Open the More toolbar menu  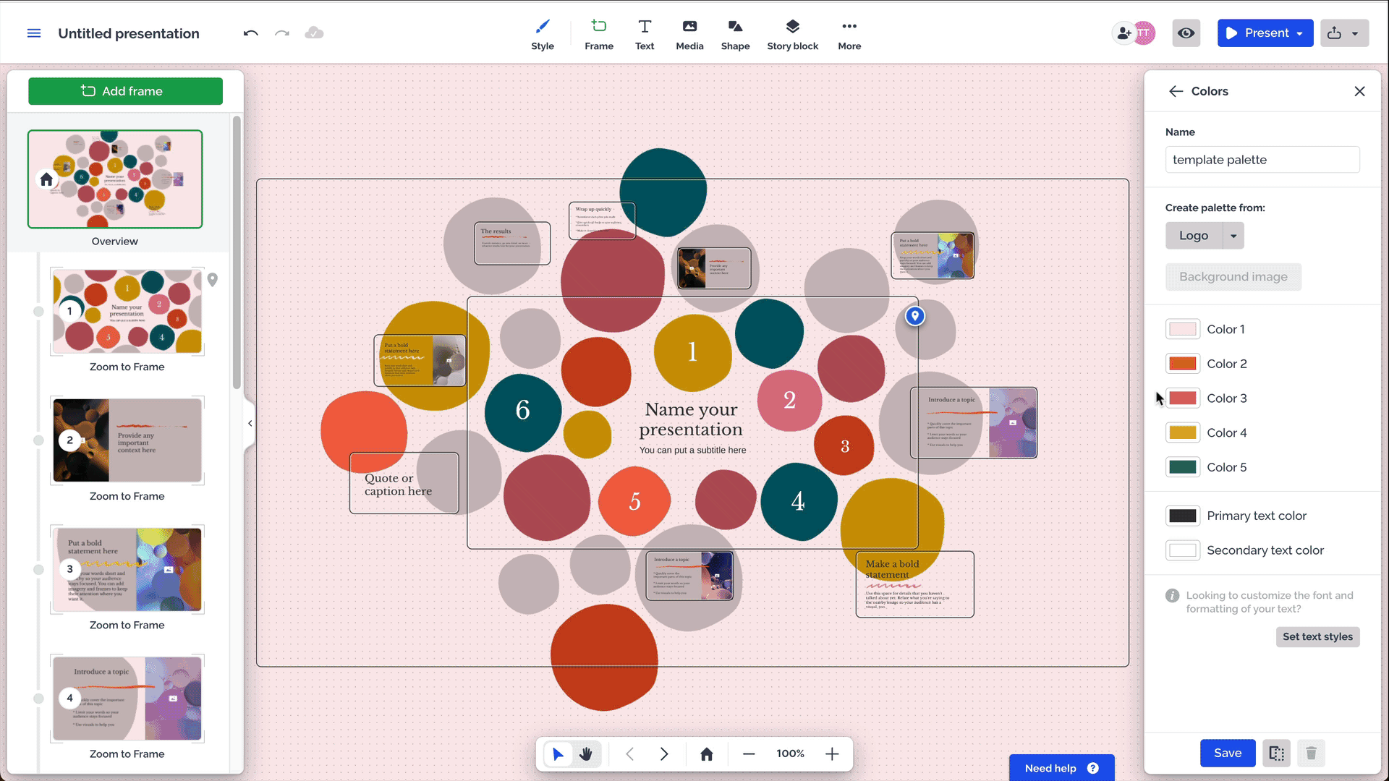849,34
